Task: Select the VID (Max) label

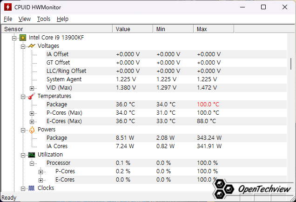Action: point(59,88)
